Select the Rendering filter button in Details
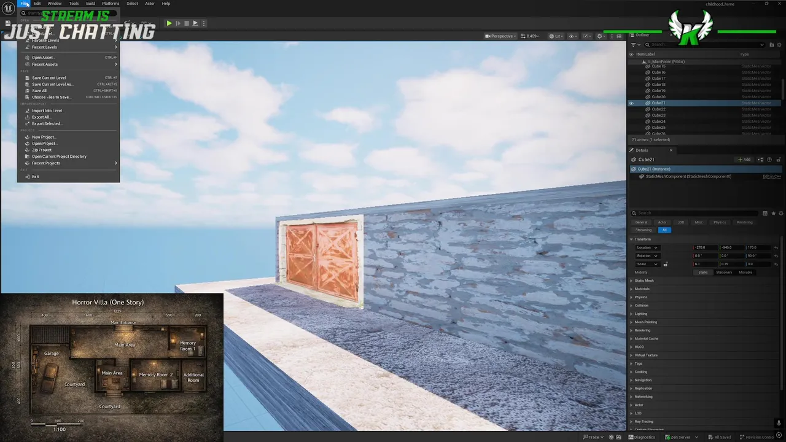786x442 pixels. pos(744,222)
